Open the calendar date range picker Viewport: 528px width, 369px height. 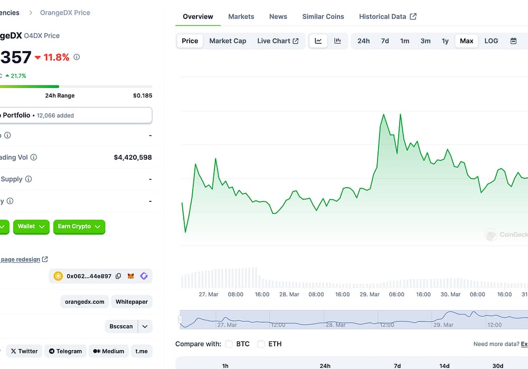click(513, 41)
